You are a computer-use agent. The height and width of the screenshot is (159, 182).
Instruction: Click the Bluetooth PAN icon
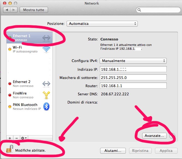click(46, 107)
